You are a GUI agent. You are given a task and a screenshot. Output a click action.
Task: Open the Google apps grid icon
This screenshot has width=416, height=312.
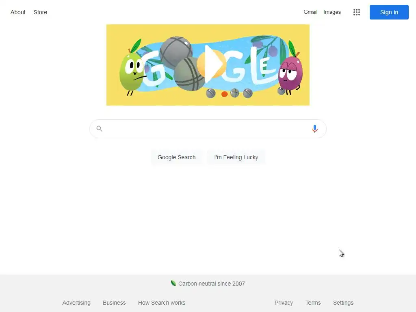click(357, 12)
